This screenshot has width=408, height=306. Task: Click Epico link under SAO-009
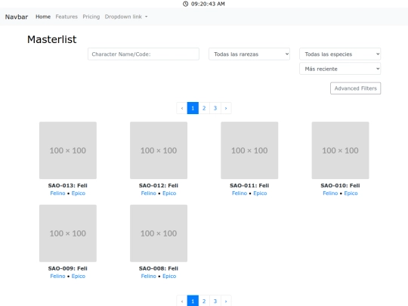(x=79, y=276)
